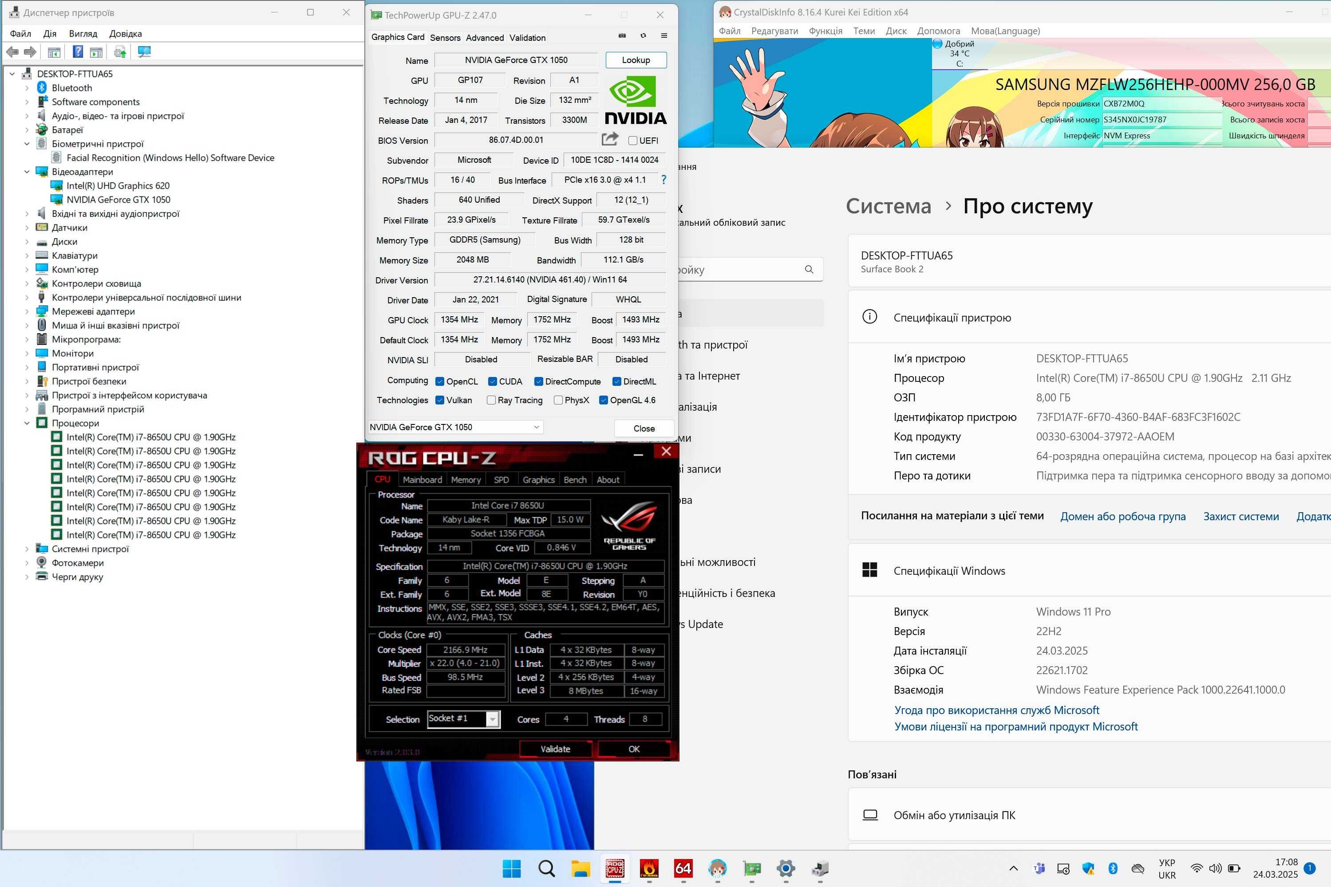Screen dimensions: 1331x887
Task: Click FurMark taskbar icon
Action: click(649, 868)
